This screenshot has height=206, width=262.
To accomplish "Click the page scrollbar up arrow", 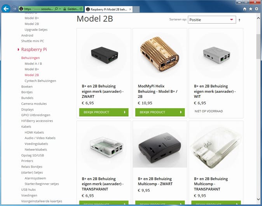I will (258, 18).
